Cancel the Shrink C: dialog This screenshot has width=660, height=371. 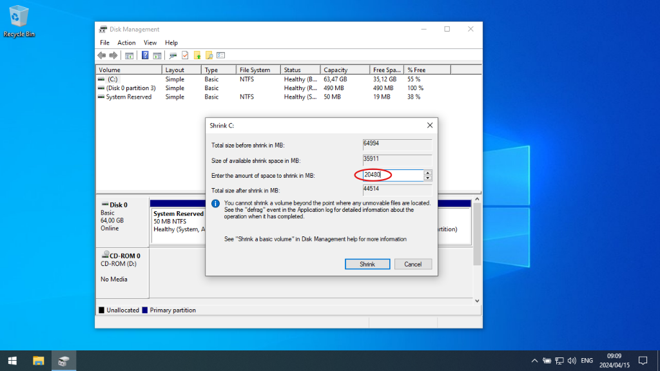click(x=412, y=263)
